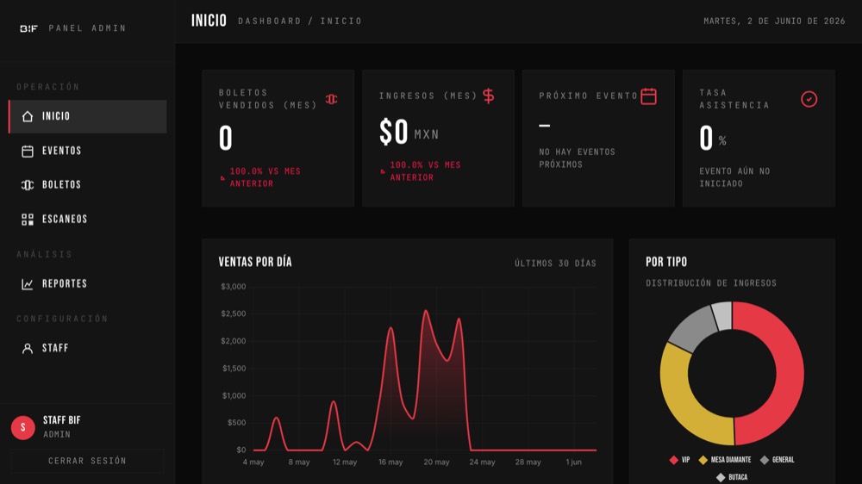Open the Inicio menu item
Screen dimensions: 862x484
(x=87, y=116)
